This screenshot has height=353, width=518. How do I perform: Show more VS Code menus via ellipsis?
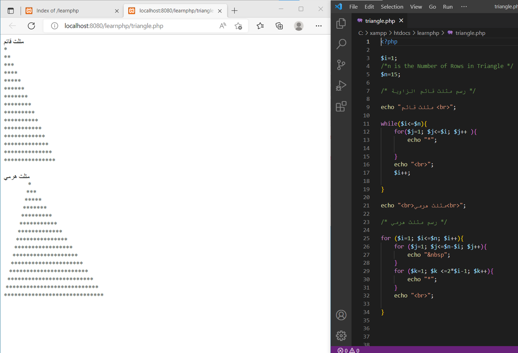pyautogui.click(x=464, y=6)
